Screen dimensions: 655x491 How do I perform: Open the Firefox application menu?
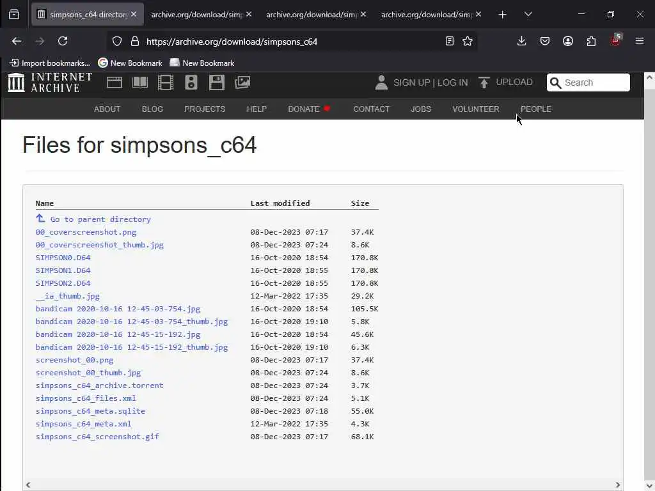pos(640,41)
